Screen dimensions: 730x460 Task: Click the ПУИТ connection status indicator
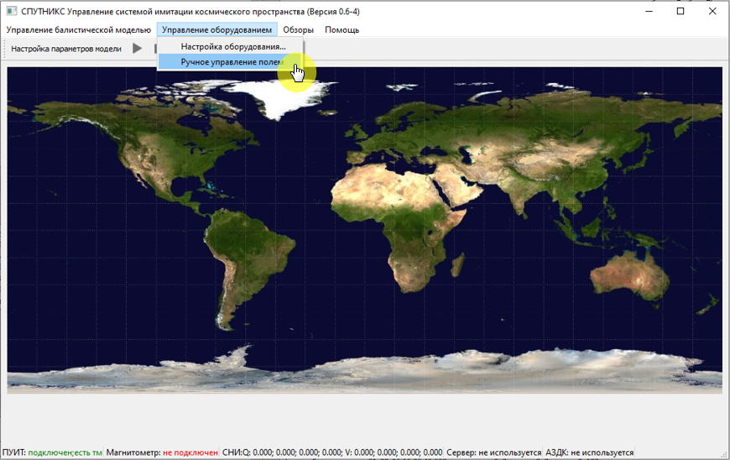[52, 452]
